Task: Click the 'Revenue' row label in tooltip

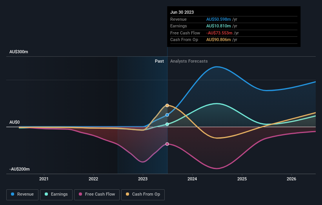Action: pos(178,19)
